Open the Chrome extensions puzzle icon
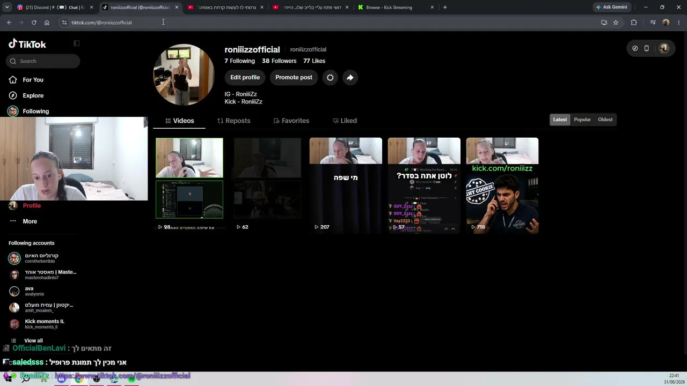This screenshot has width=687, height=386. point(634,23)
